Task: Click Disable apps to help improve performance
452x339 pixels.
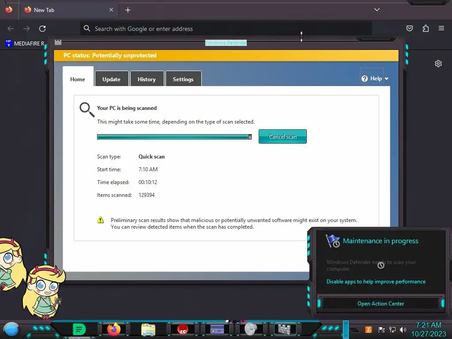Action: pyautogui.click(x=376, y=282)
